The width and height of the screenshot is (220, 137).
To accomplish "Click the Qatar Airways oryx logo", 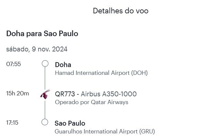I will pos(45,94).
